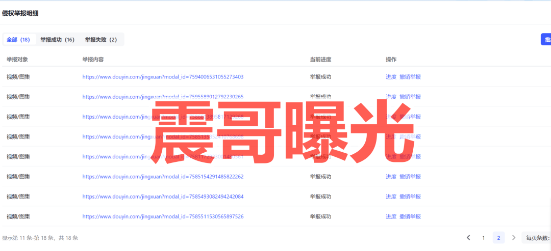Viewport: 551px width, 251px height.
Task: Jump to page 1 in pagination
Action: coord(483,238)
